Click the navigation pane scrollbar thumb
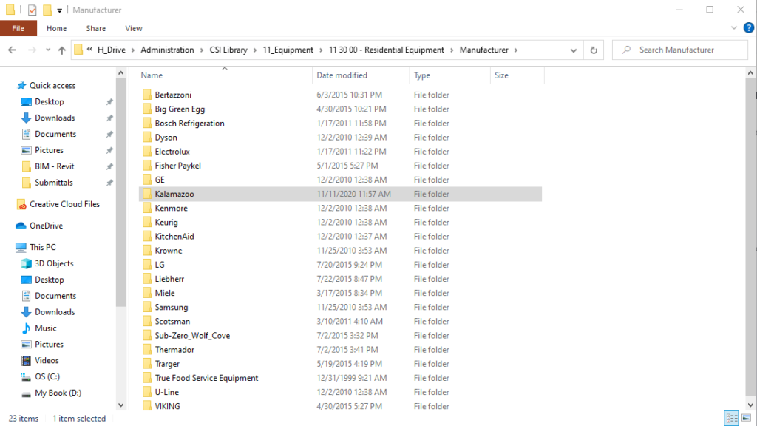This screenshot has height=426, width=757. tap(120, 193)
